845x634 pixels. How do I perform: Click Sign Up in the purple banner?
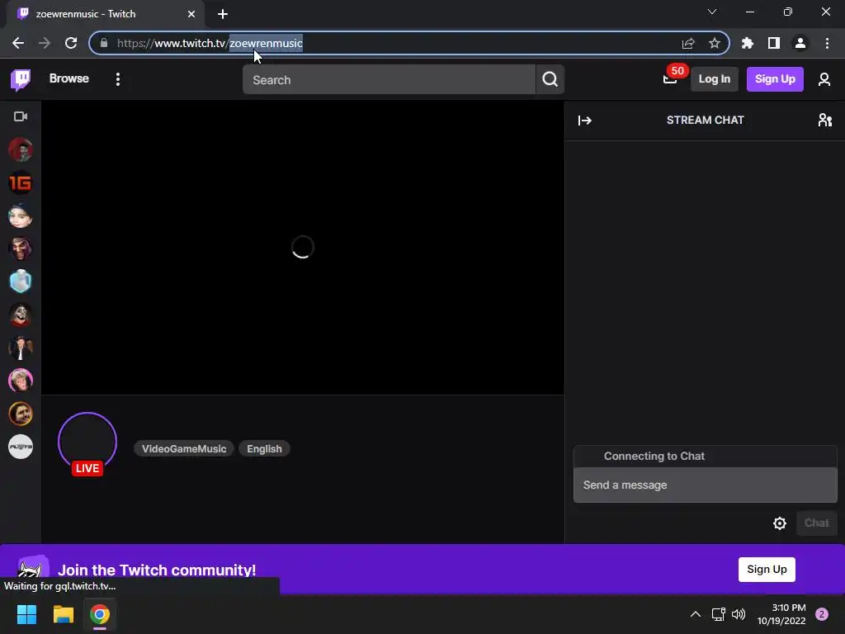767,570
